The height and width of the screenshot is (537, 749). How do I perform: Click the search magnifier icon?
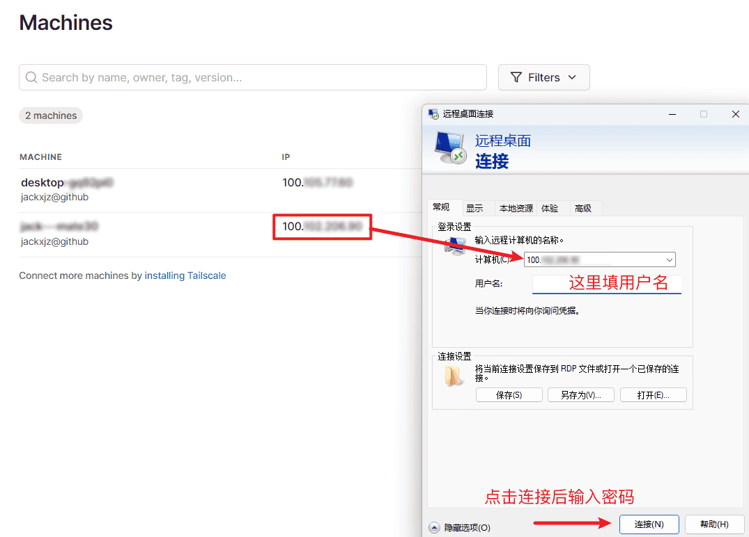(31, 77)
